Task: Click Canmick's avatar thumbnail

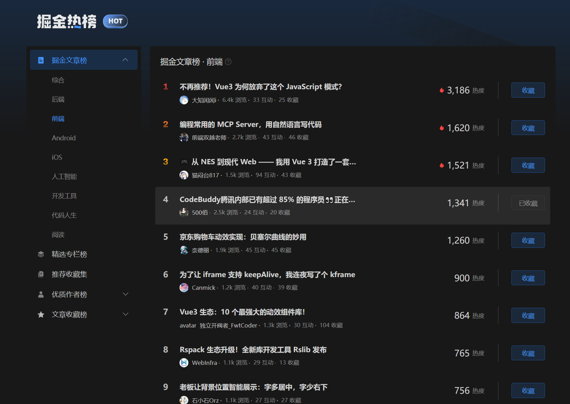Action: coord(184,287)
